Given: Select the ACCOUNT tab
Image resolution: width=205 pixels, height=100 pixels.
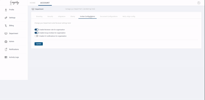Looking at the screenshot, I should click(x=45, y=3).
